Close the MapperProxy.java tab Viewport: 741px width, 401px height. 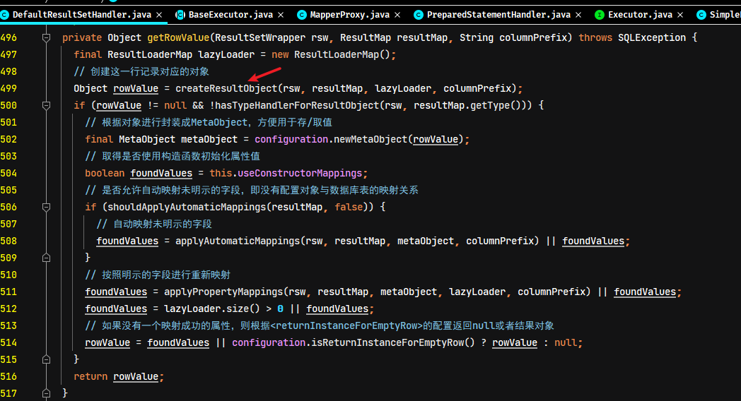click(x=397, y=15)
